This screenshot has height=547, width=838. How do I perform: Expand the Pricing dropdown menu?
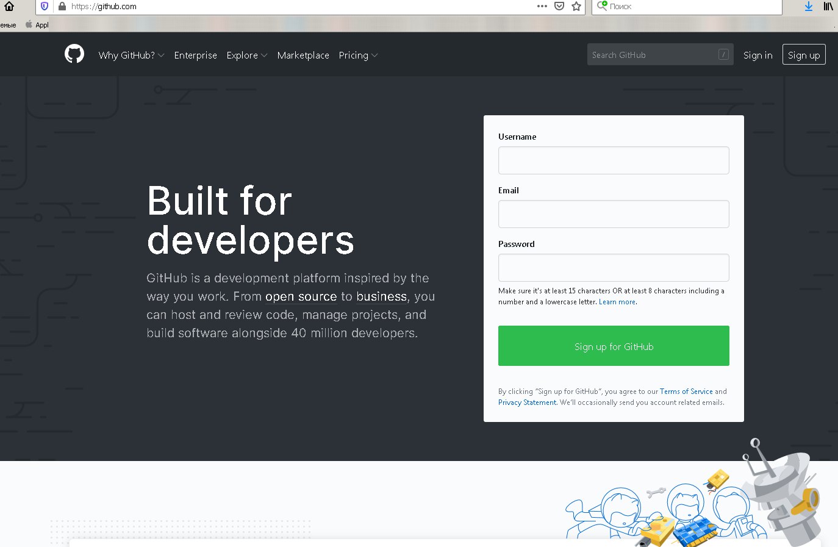pyautogui.click(x=358, y=55)
